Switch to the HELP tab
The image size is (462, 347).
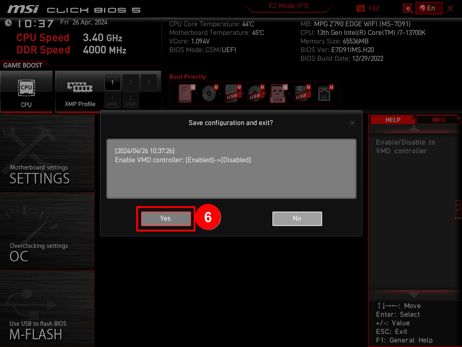click(x=393, y=120)
